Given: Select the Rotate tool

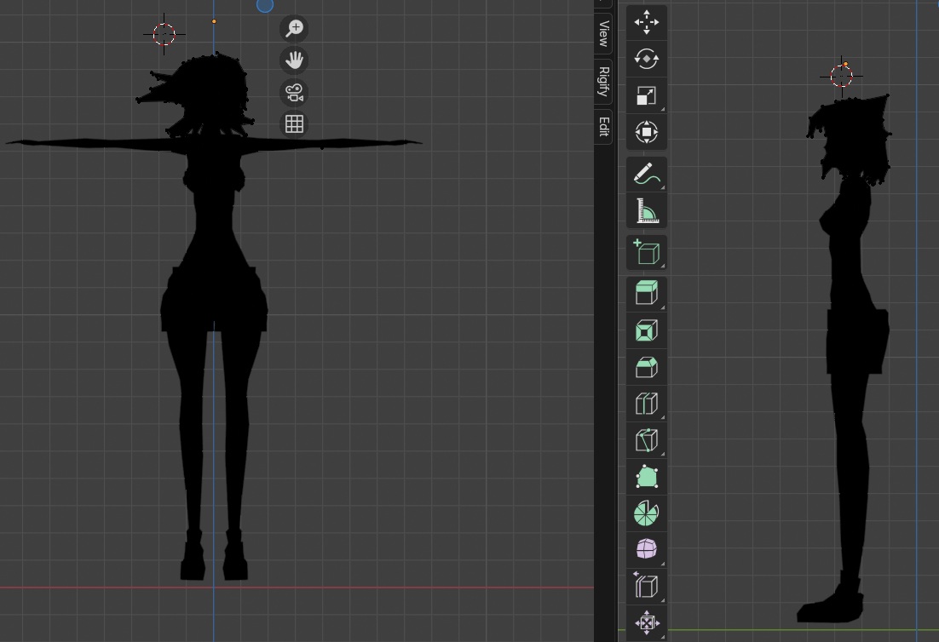Looking at the screenshot, I should point(646,60).
